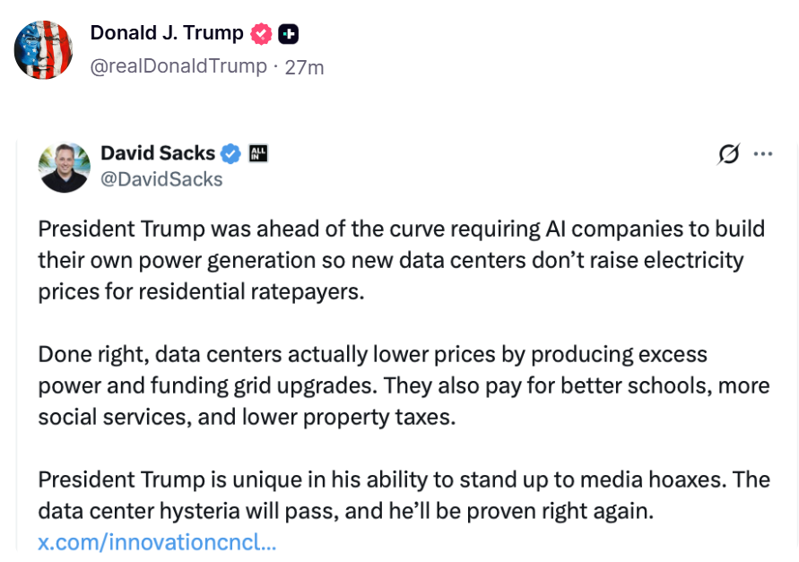Click the paragraph about media hoaxes
Image resolution: width=799 pixels, height=562 pixels.
tap(404, 496)
